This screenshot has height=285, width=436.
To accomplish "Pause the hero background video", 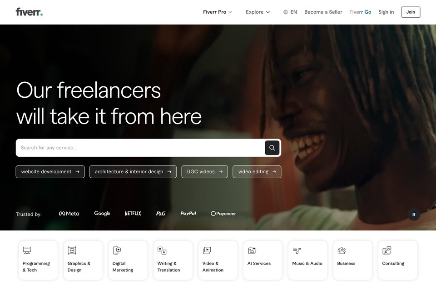I will point(414,215).
